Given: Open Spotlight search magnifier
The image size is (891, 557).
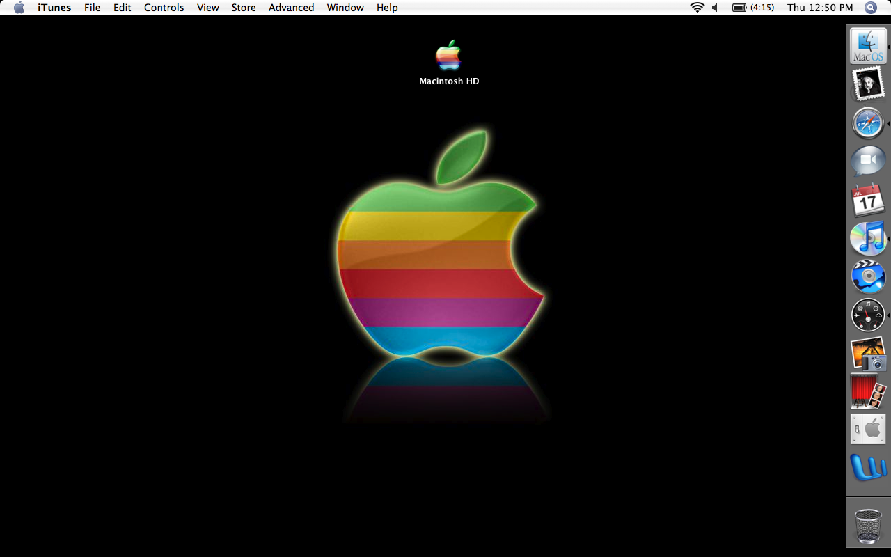Looking at the screenshot, I should point(871,8).
